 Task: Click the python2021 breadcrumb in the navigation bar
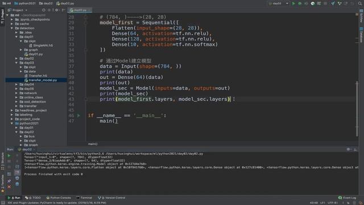25,3
